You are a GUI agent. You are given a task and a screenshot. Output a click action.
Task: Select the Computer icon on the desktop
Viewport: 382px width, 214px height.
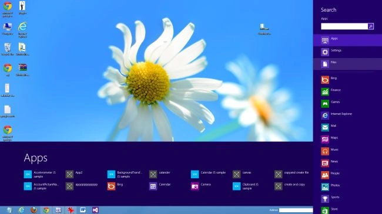(x=8, y=29)
